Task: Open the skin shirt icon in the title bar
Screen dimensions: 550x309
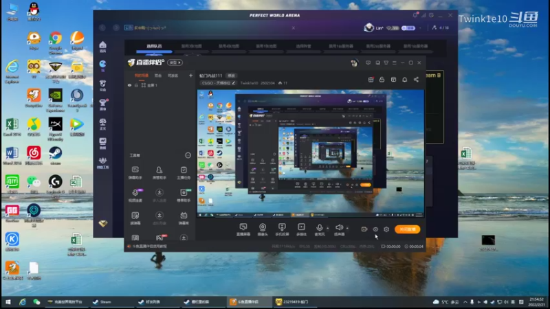Action: point(386,62)
